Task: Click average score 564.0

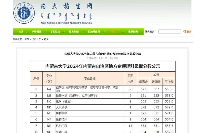Action: click(x=169, y=119)
